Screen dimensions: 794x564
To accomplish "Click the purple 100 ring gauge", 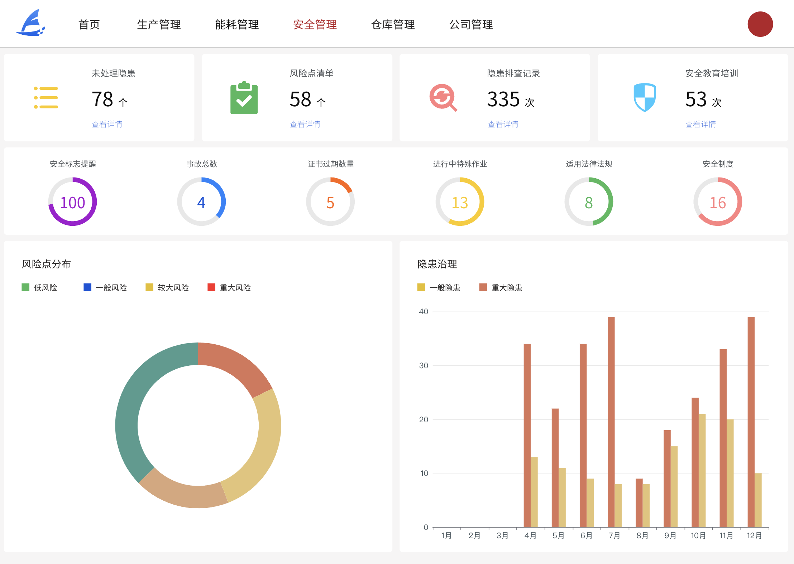I will pyautogui.click(x=73, y=202).
